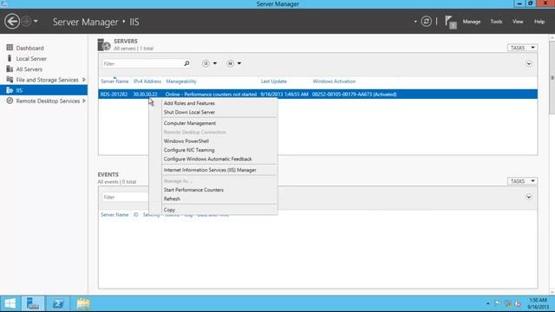Screen dimensions: 555x312
Task: Click the speaker volume tray icon
Action: click(x=518, y=303)
